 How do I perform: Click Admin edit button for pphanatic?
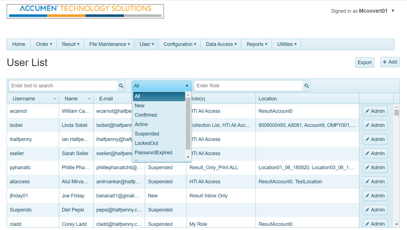tap(375, 168)
